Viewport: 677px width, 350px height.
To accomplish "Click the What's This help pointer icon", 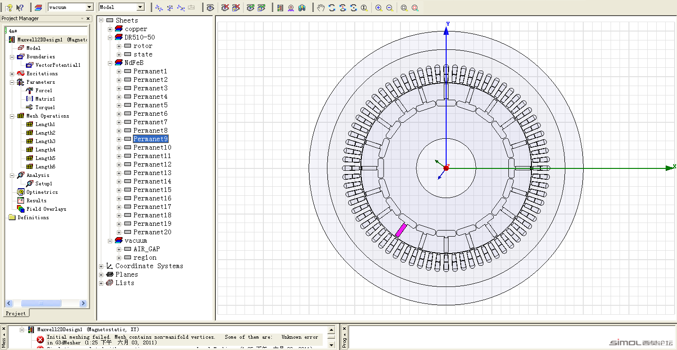I will (x=20, y=8).
